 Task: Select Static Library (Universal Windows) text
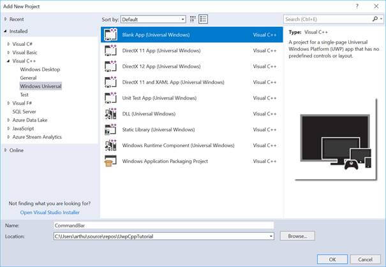158,129
